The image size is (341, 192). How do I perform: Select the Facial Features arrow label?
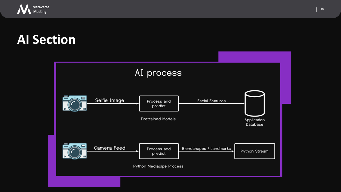pos(211,101)
